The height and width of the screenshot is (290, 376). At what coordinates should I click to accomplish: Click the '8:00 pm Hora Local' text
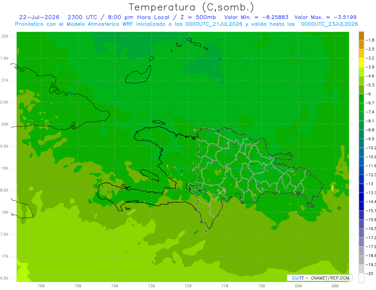[139, 17]
